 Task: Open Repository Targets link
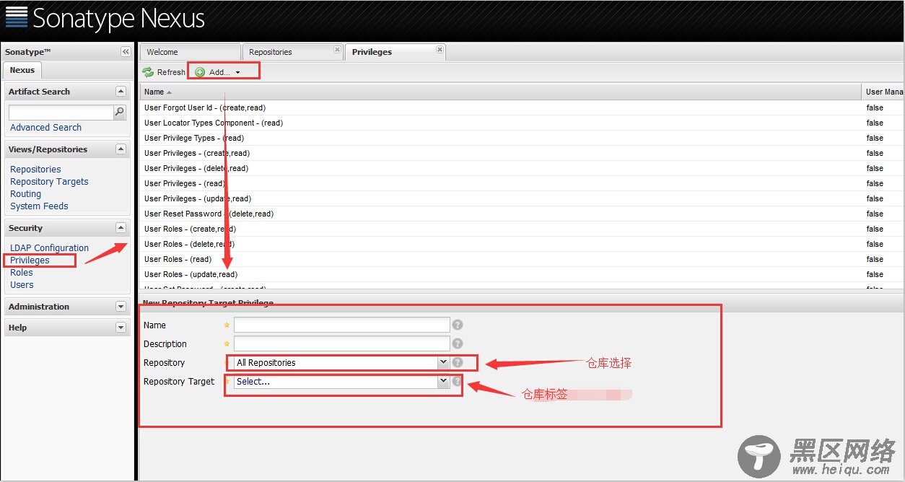point(49,182)
